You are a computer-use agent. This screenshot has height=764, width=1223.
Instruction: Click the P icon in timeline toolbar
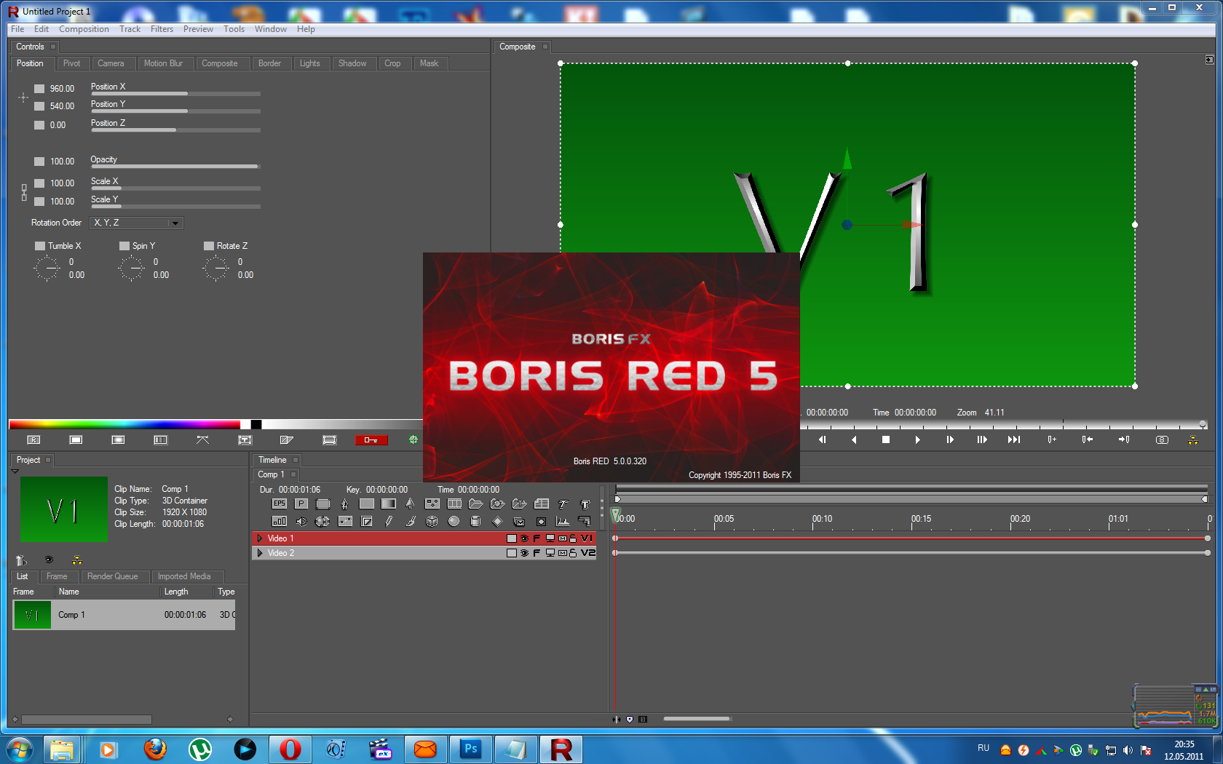(x=301, y=504)
